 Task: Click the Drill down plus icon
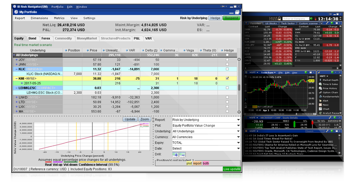176,155
